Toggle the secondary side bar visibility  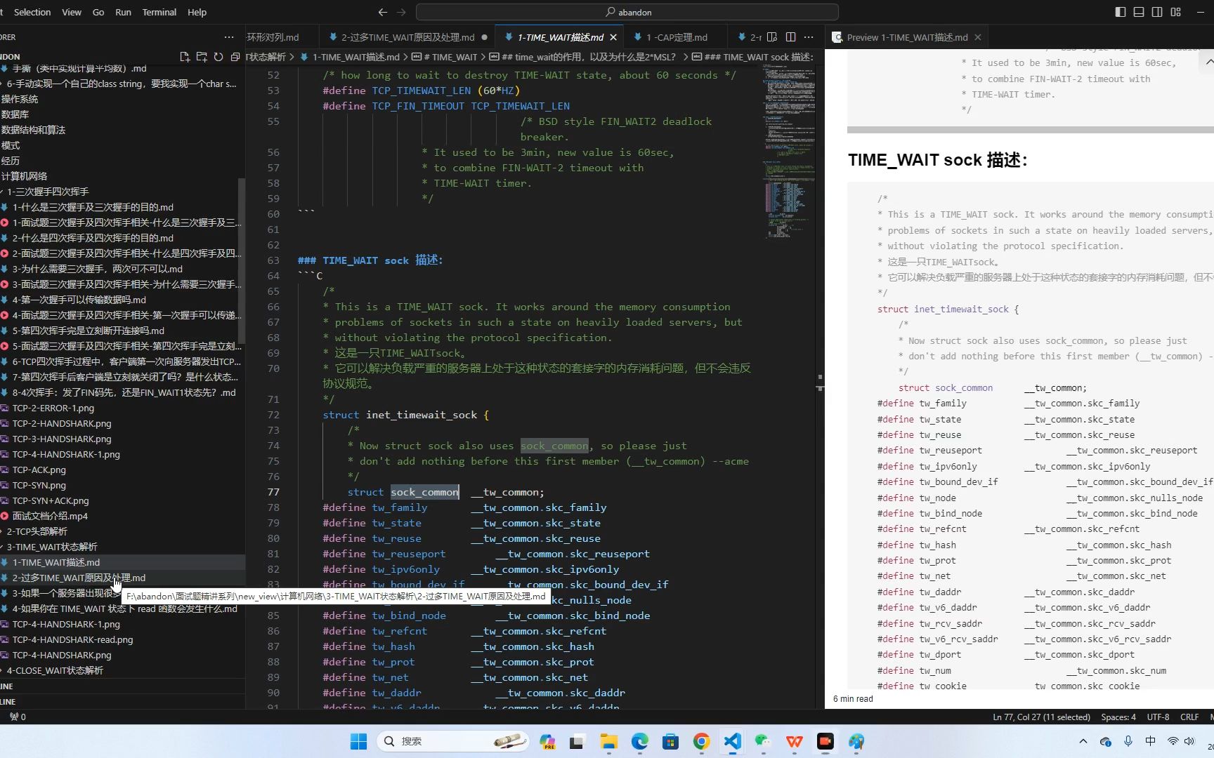[1157, 12]
